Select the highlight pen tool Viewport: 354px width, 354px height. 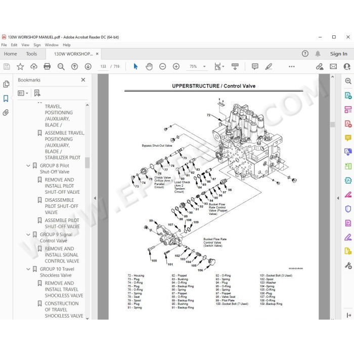click(269, 66)
